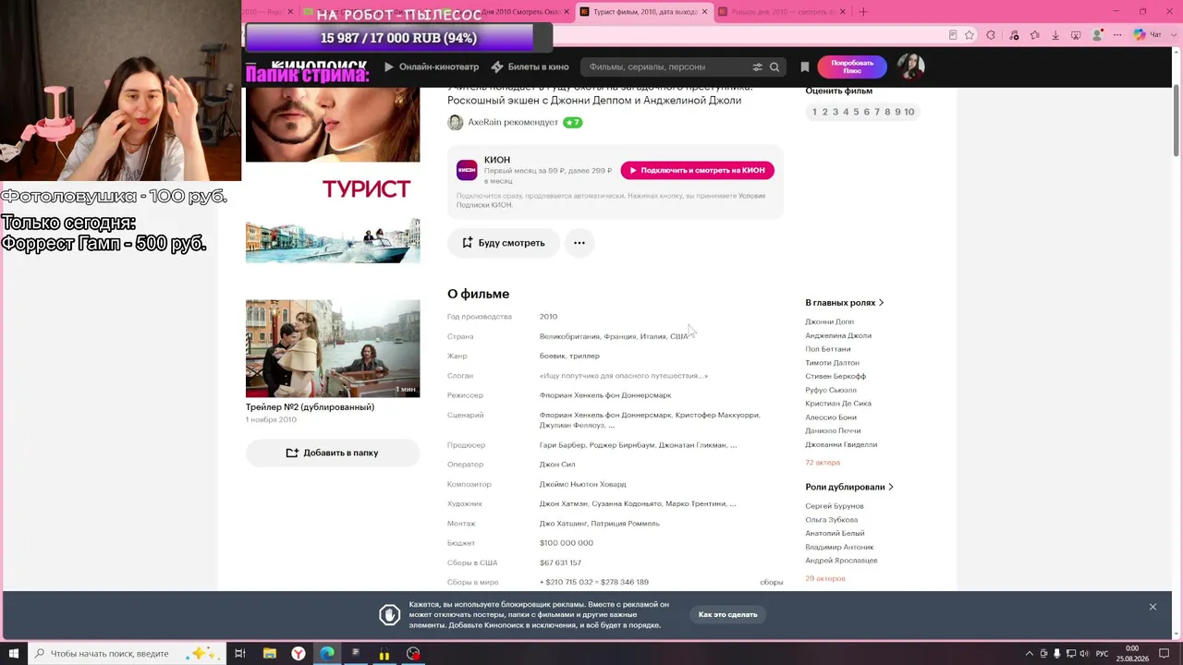Rate the film 10 in the rating row

tap(909, 112)
